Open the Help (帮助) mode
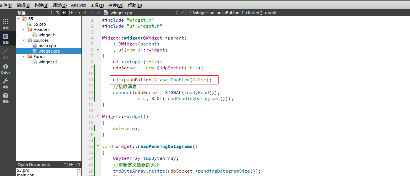This screenshot has width=410, height=176. point(5,98)
